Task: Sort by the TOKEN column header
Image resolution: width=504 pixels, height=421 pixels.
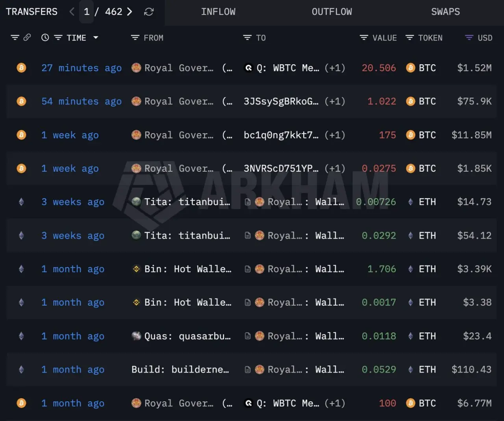Action: click(x=430, y=38)
